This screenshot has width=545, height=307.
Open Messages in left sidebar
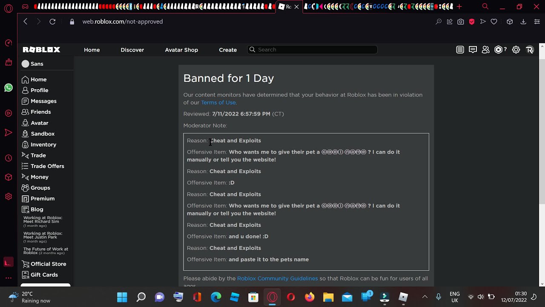(39, 101)
